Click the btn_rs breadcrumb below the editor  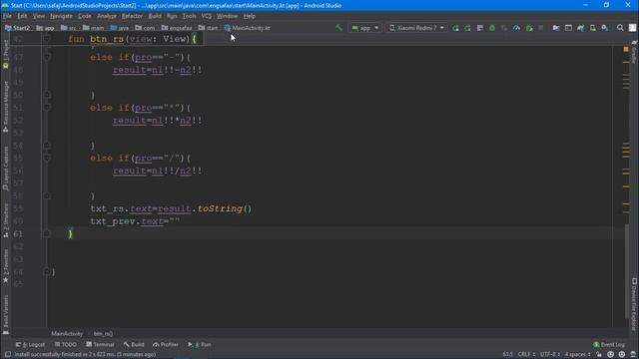(103, 334)
